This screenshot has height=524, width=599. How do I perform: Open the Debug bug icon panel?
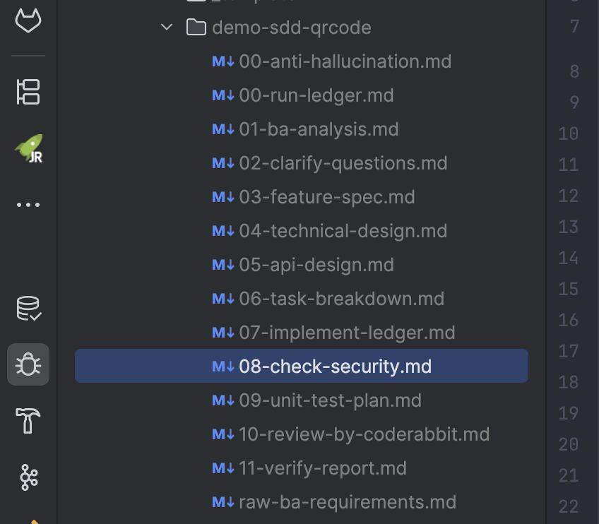[28, 364]
